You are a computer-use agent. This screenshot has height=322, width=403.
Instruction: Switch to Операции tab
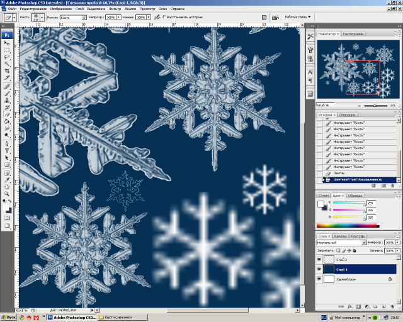[x=347, y=115]
